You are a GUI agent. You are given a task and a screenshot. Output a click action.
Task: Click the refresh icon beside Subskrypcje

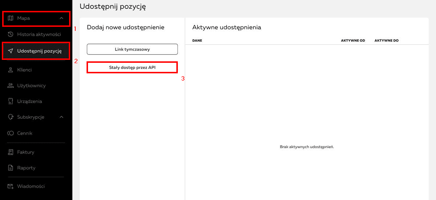click(x=11, y=117)
